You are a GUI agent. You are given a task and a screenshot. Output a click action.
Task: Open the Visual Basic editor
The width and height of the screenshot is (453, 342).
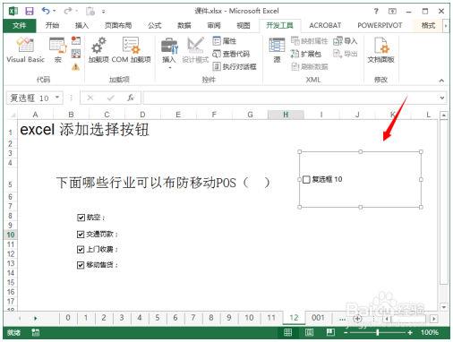(x=25, y=50)
